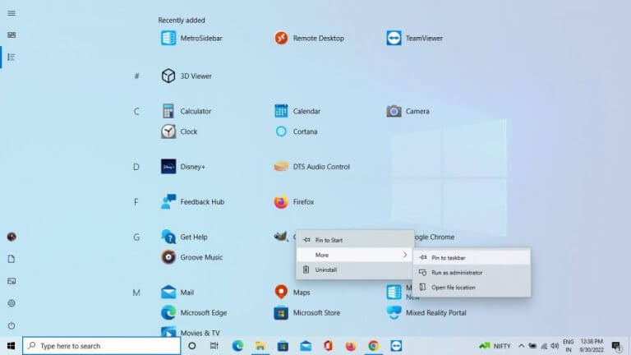Click the GIMP icon beside the context menu
631x355 pixels.
click(x=280, y=237)
